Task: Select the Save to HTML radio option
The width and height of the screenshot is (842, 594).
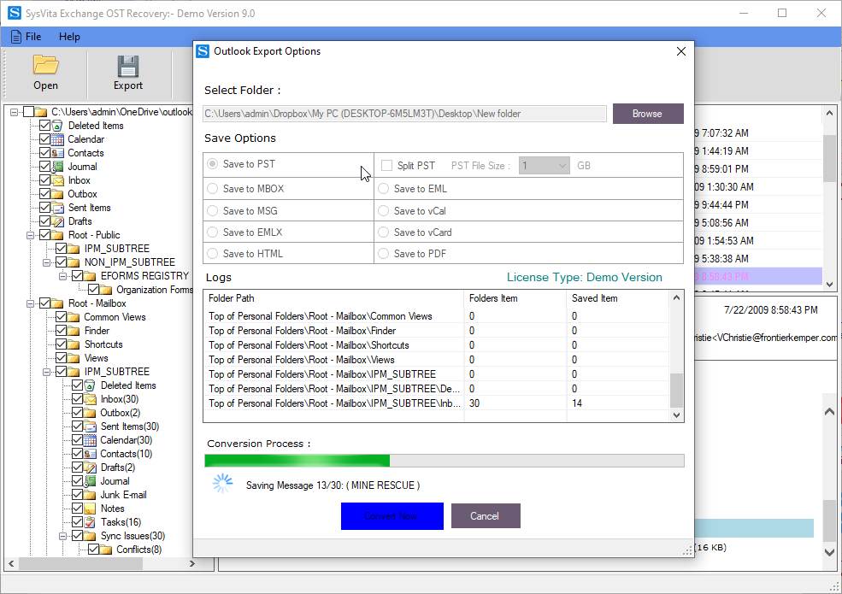Action: coord(213,254)
